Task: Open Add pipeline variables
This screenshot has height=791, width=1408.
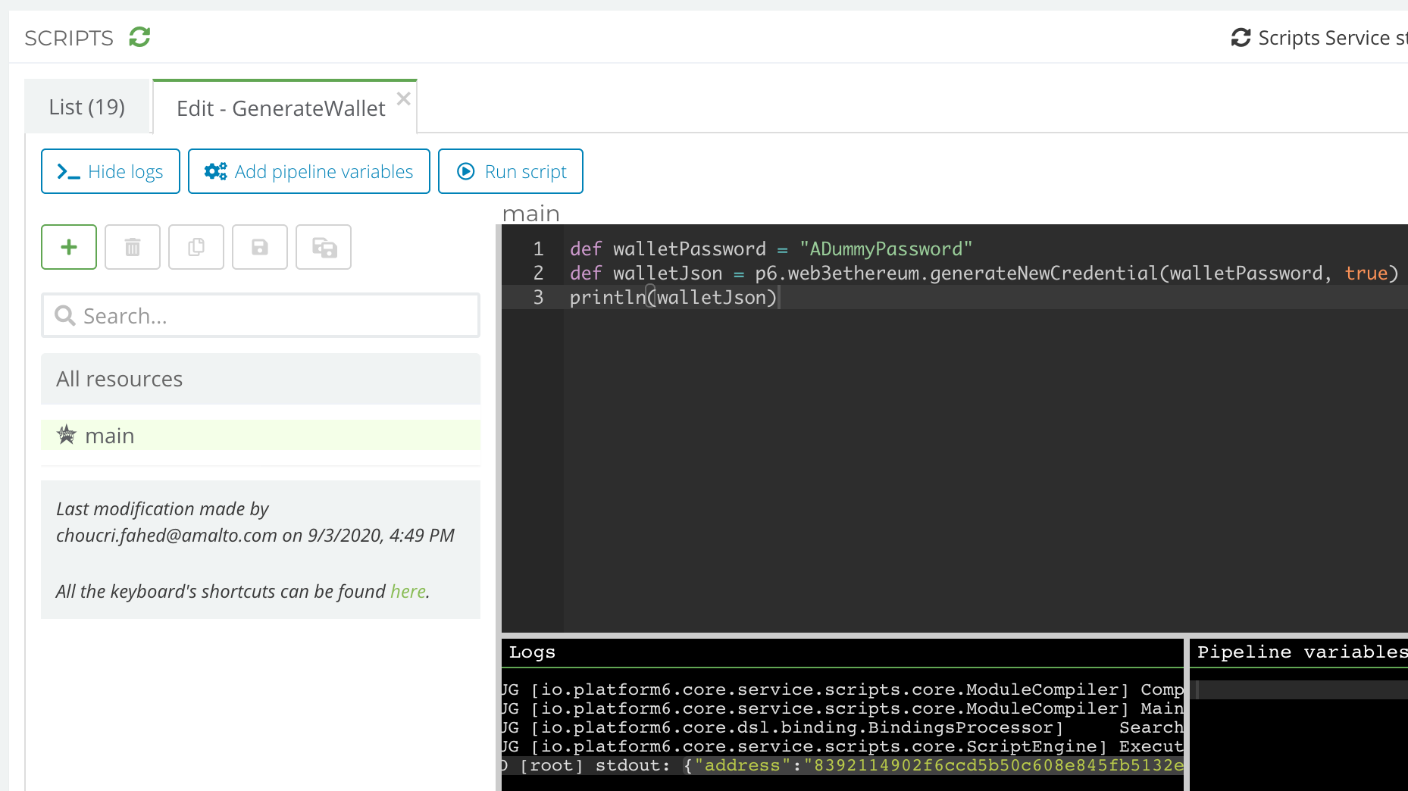Action: pyautogui.click(x=308, y=171)
